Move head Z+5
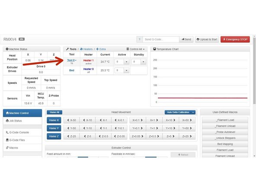This screenshot has width=256, height=192. [x=171, y=136]
